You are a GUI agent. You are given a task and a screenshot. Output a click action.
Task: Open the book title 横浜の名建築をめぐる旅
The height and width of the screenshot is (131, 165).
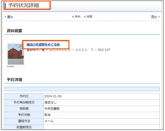coord(43,44)
